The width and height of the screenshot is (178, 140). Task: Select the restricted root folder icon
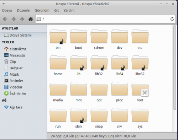[140, 89]
